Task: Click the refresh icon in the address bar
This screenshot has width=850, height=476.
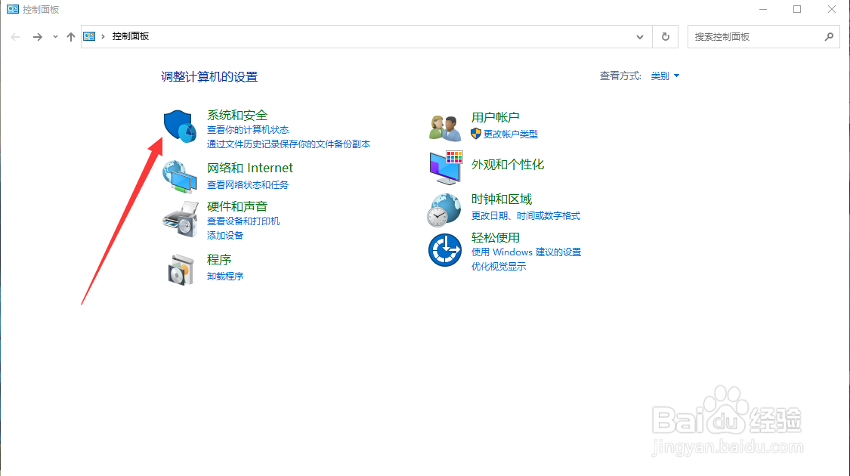Action: [x=664, y=36]
